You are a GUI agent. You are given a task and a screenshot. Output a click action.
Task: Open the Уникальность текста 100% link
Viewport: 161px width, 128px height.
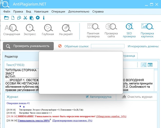(34, 120)
